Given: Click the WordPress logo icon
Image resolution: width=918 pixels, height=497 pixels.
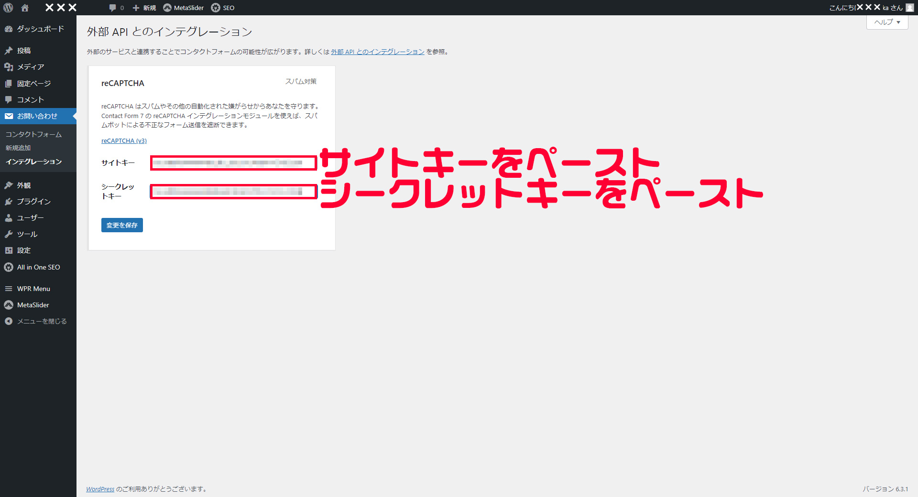Looking at the screenshot, I should click(x=8, y=8).
